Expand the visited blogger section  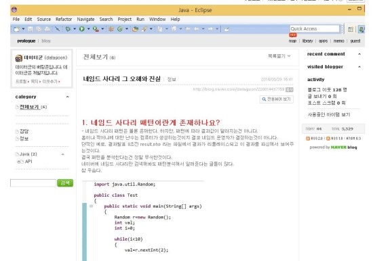click(359, 67)
